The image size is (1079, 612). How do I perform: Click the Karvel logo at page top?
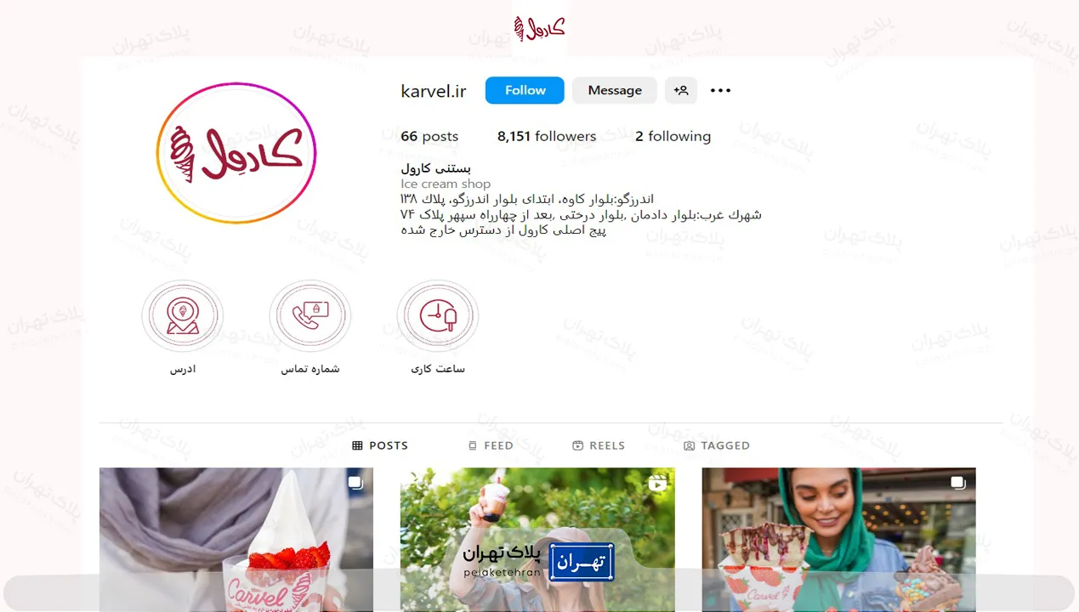tap(539, 28)
